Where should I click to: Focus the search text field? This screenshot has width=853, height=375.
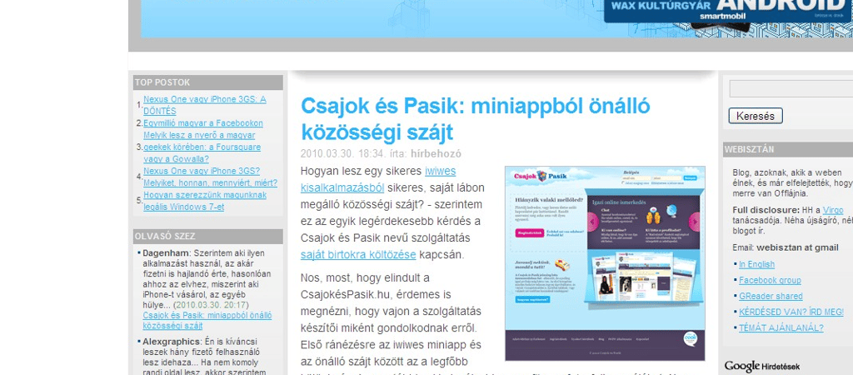[791, 88]
